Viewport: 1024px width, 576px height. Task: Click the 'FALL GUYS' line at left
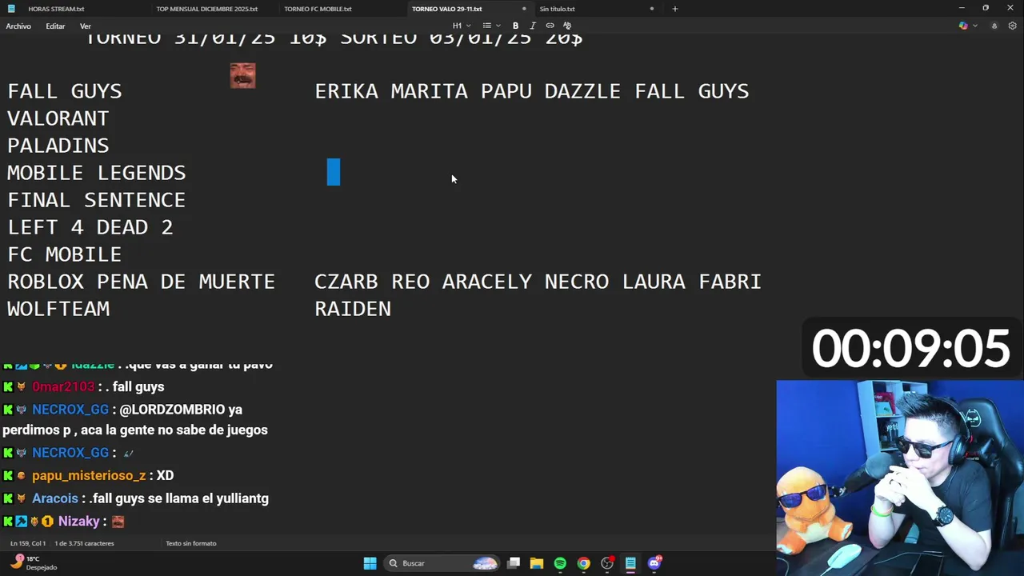click(65, 91)
